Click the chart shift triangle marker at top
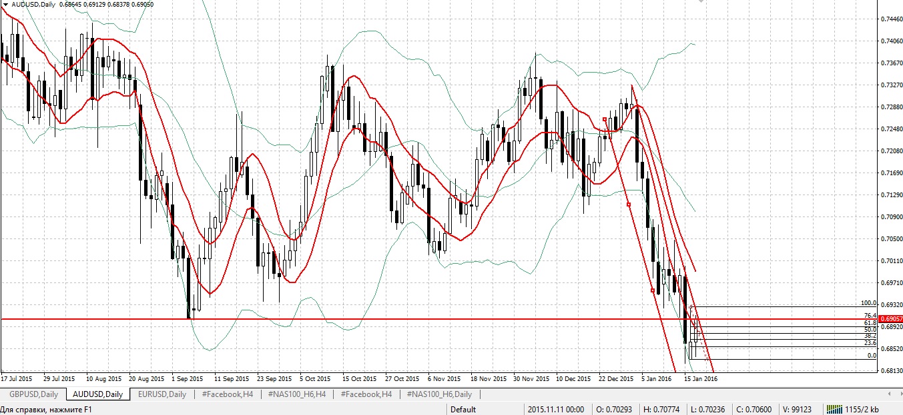903x415 pixels. click(x=701, y=3)
